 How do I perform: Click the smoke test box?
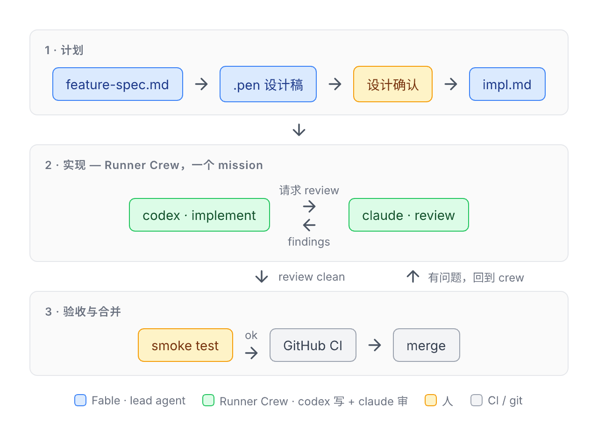click(185, 345)
